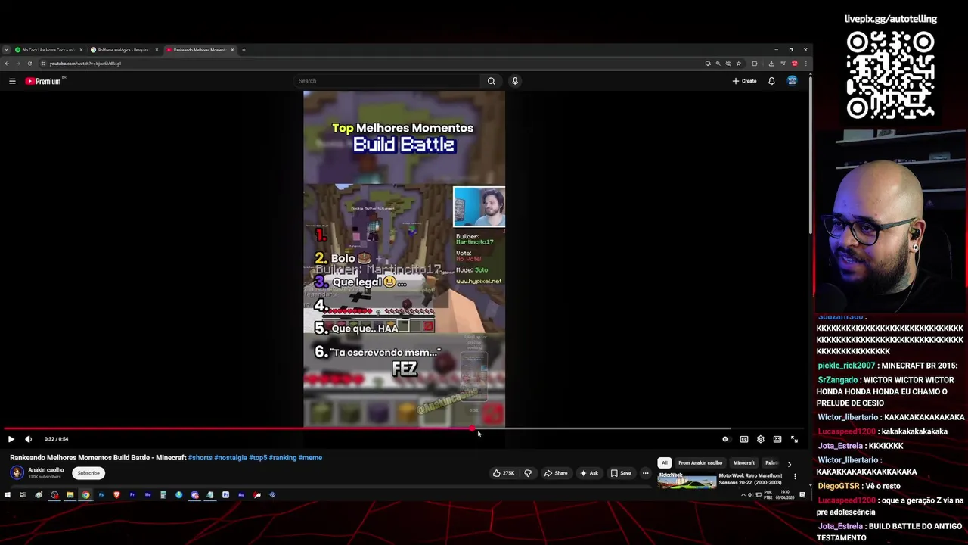Viewport: 968px width, 545px height.
Task: Open a new browser tab
Action: [244, 50]
